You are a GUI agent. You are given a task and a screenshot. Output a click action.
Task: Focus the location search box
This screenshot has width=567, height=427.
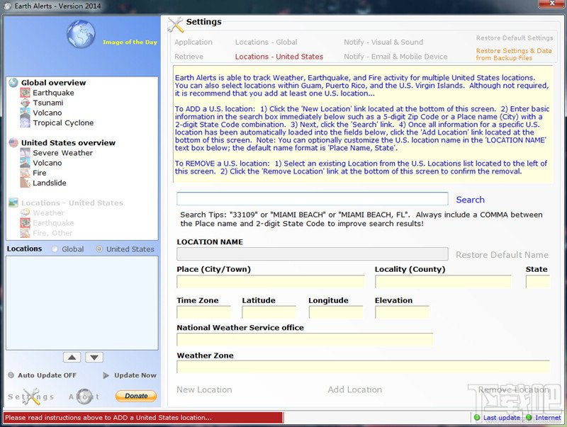pyautogui.click(x=313, y=199)
